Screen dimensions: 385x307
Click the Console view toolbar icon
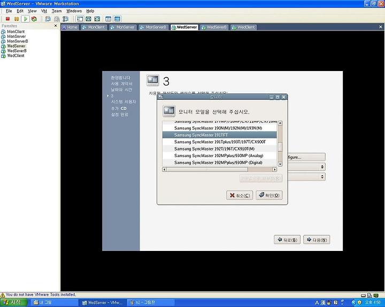117,19
